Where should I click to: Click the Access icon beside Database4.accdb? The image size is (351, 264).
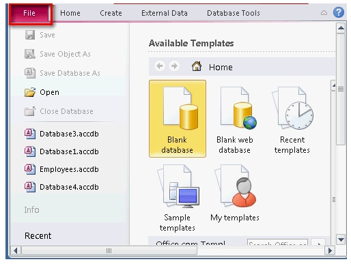(x=30, y=187)
